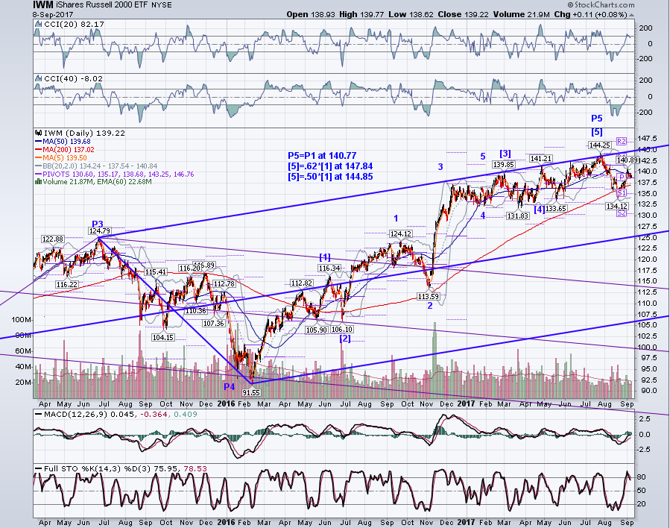Click the MACD(12,26,9) legend line icon
Screen dimensions: 670x528
click(38, 415)
